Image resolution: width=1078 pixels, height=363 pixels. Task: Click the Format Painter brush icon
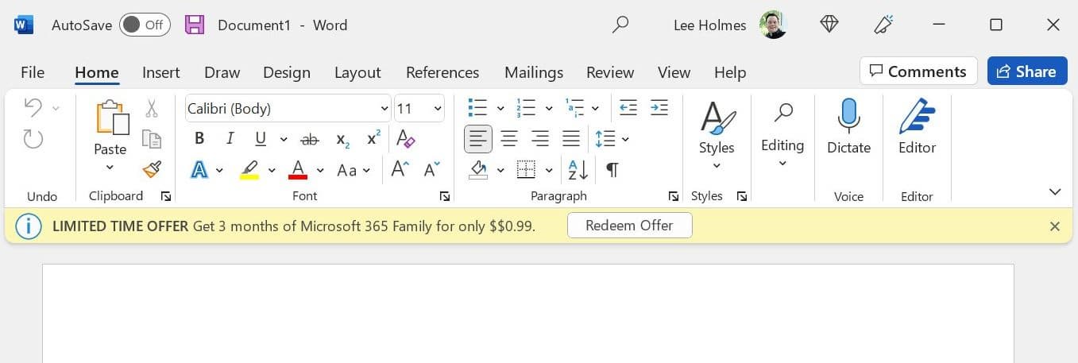pos(152,169)
